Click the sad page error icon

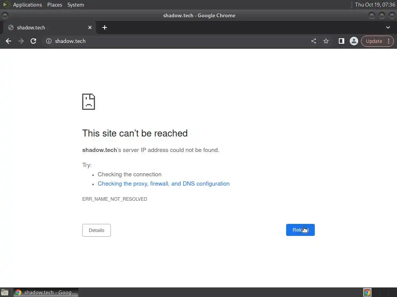point(89,102)
